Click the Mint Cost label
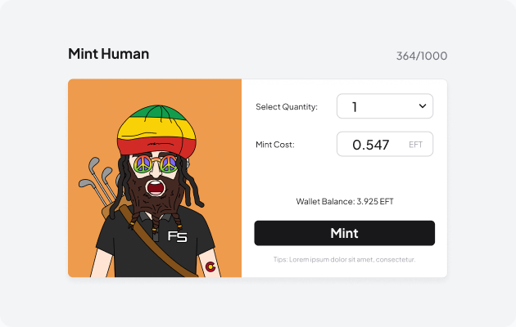The image size is (516, 327). tap(275, 145)
